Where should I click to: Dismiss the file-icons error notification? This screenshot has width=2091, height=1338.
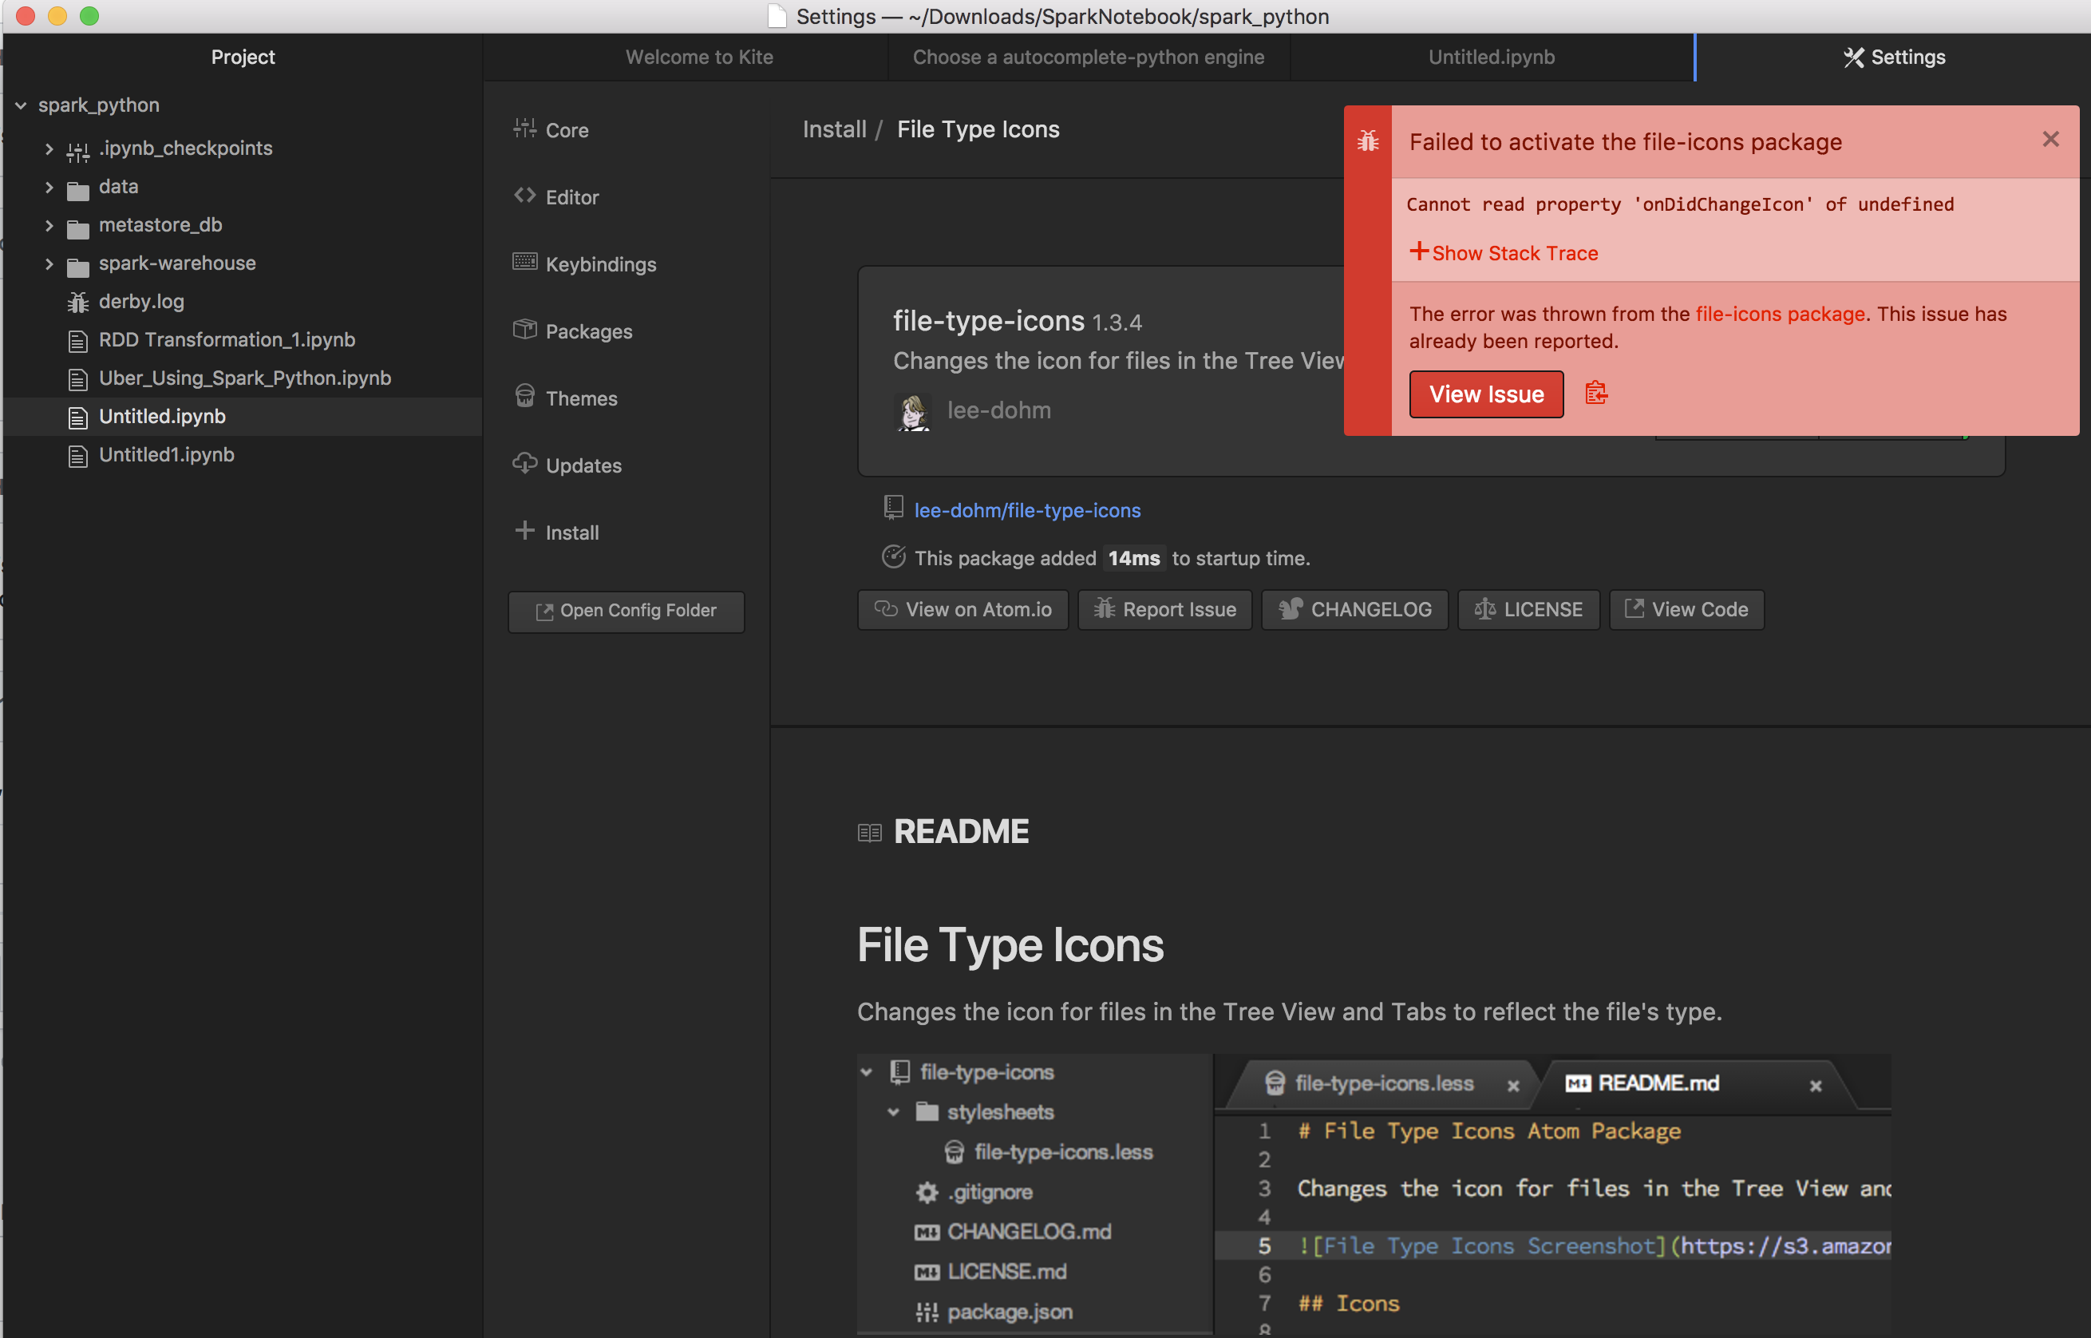2050,139
